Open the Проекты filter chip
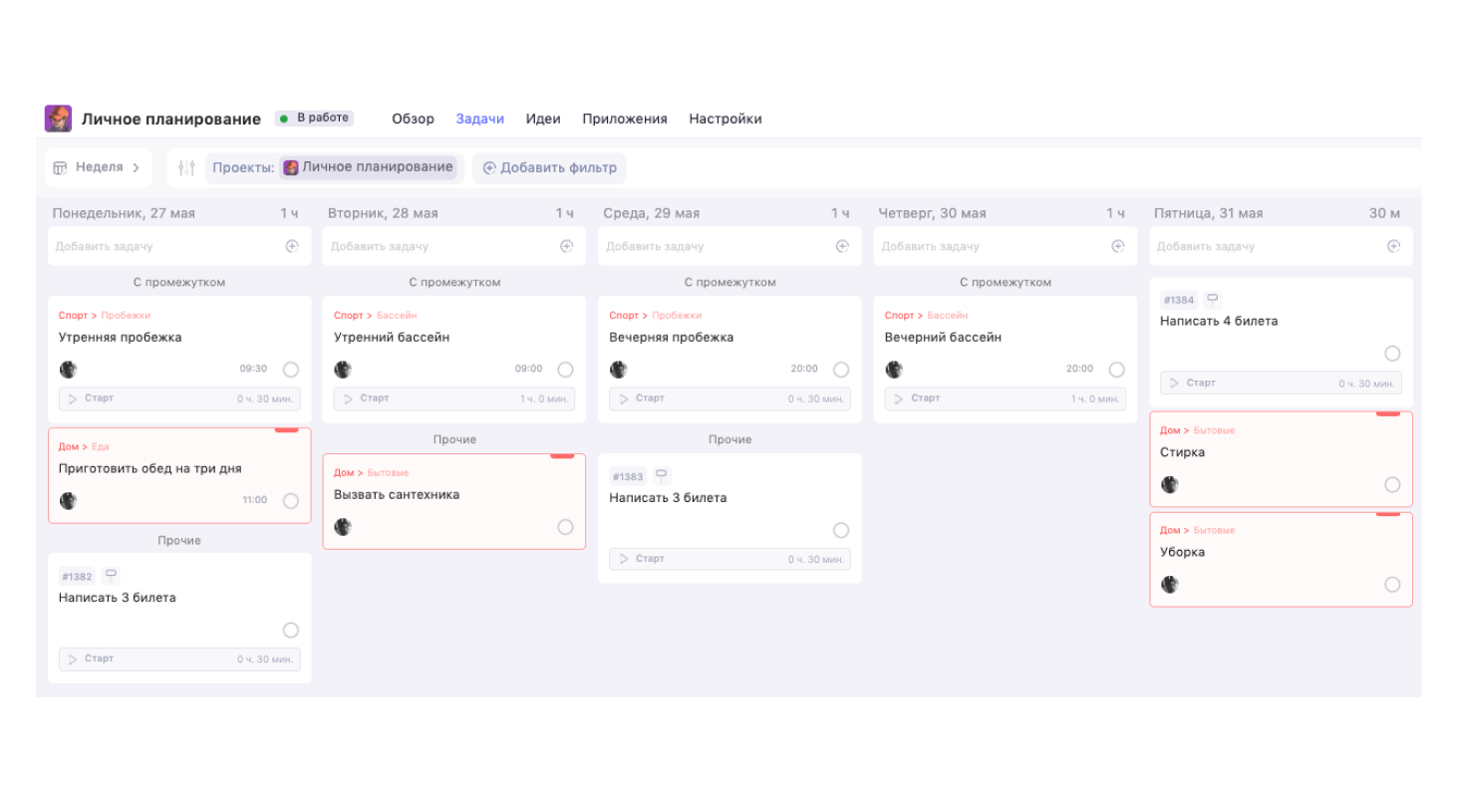Screen dimensions: 1458x797 pos(332,167)
